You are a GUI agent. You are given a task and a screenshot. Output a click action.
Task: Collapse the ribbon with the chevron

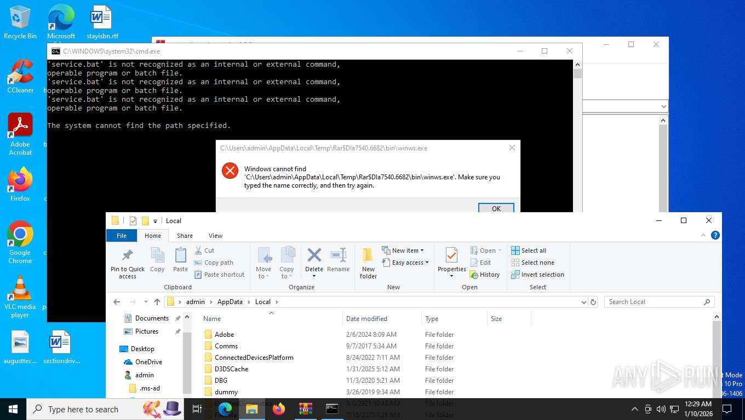(x=703, y=235)
